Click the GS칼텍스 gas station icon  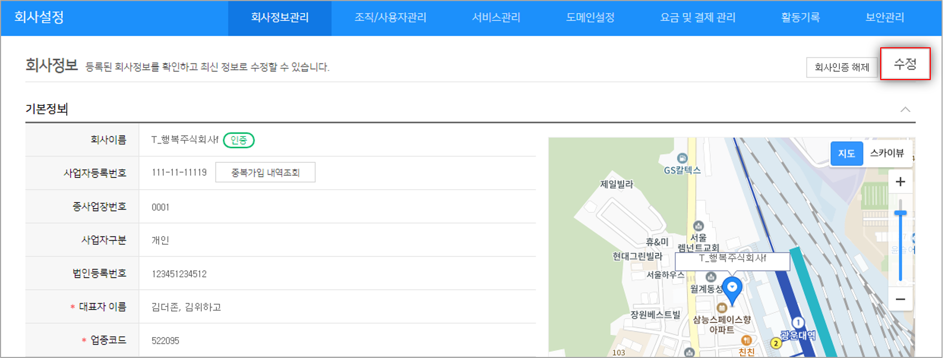pyautogui.click(x=682, y=158)
